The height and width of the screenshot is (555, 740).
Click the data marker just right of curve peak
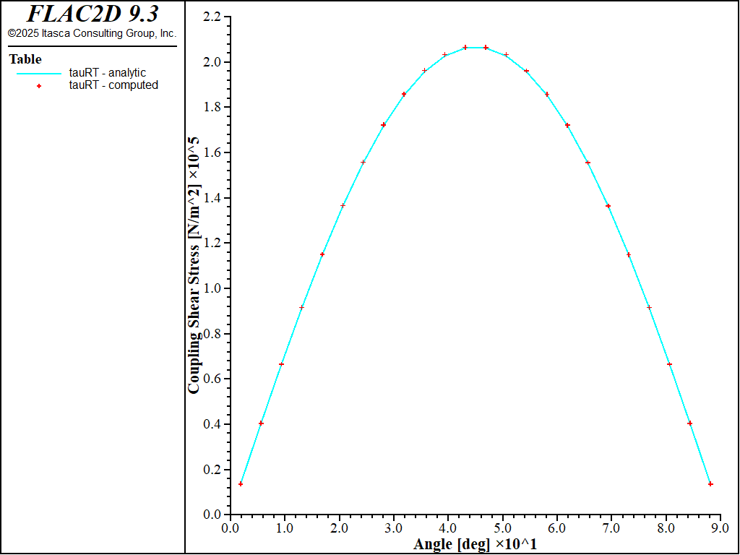[x=486, y=48]
